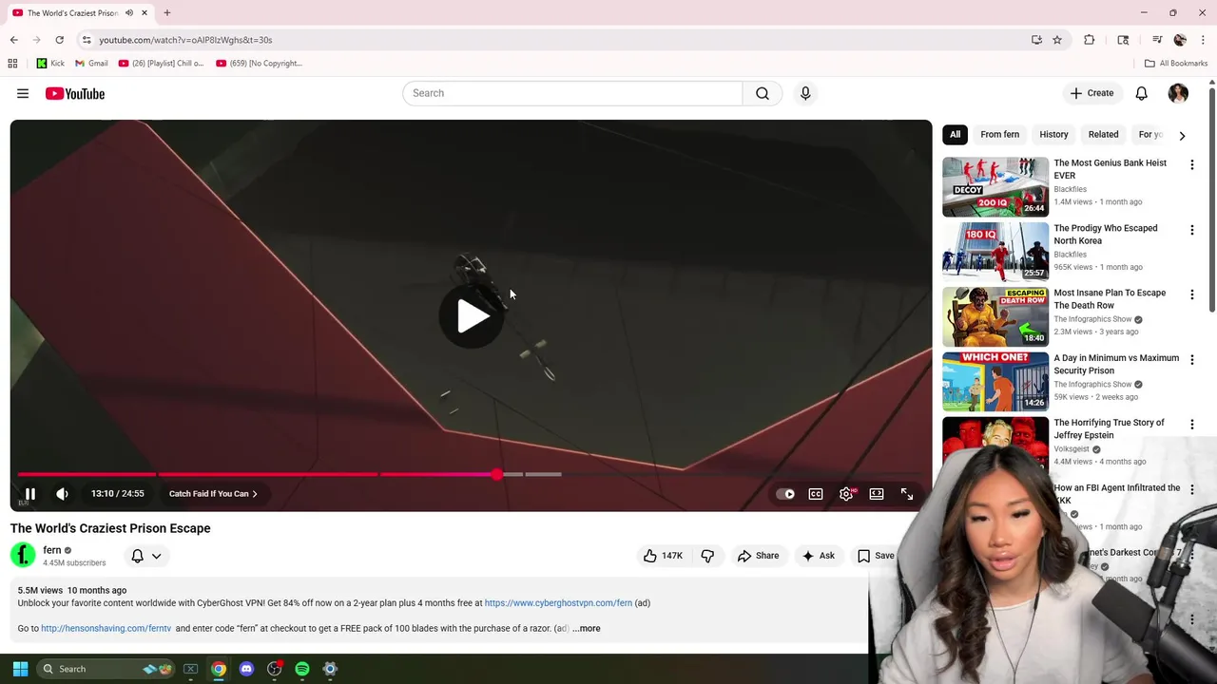Save the video to a playlist
This screenshot has height=684, width=1217.
pyautogui.click(x=876, y=556)
